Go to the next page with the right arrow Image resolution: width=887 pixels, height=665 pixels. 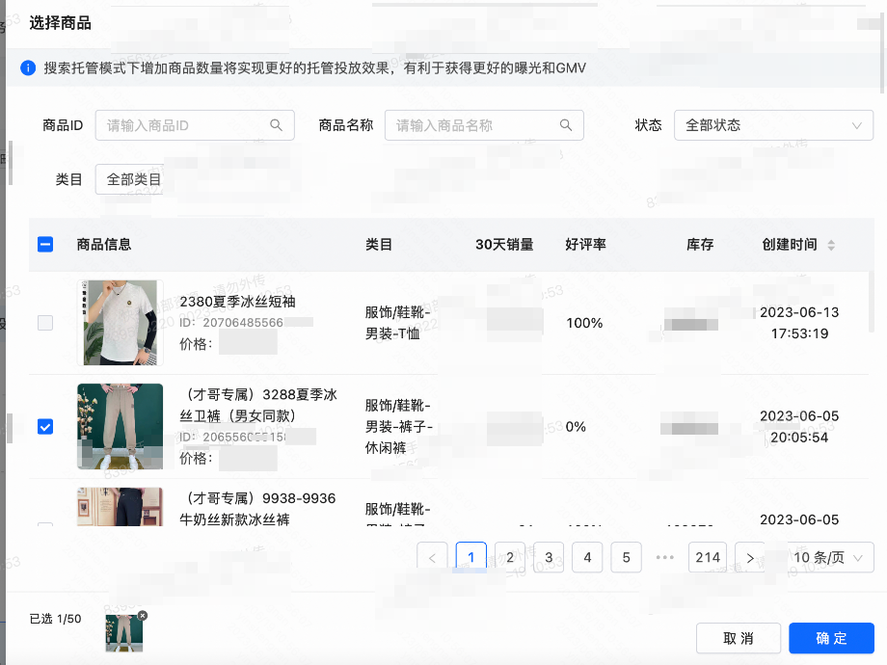[x=750, y=558]
